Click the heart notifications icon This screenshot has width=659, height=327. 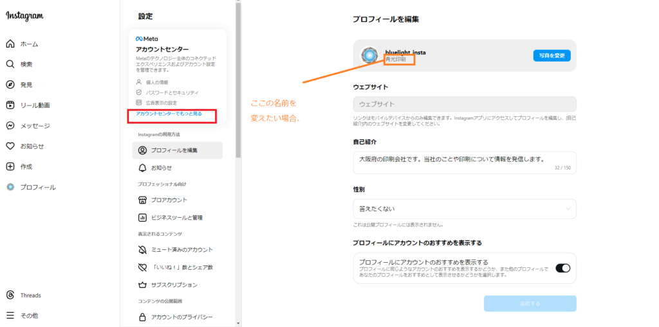click(10, 146)
